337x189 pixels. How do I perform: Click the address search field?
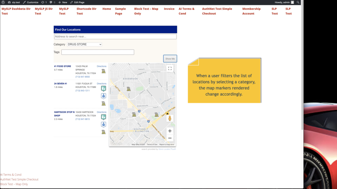[x=115, y=36]
